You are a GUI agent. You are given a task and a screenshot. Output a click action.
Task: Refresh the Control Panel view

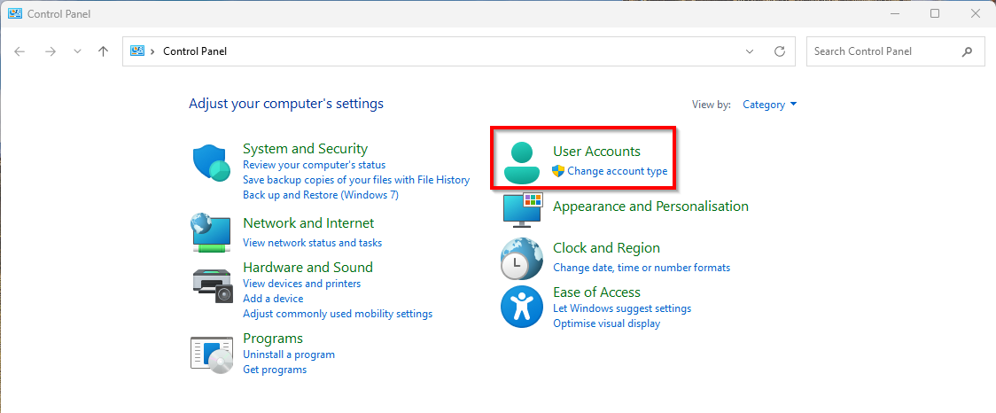click(x=780, y=51)
